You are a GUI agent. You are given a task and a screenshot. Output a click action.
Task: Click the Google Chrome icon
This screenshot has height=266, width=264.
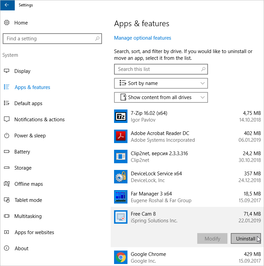[121, 257]
